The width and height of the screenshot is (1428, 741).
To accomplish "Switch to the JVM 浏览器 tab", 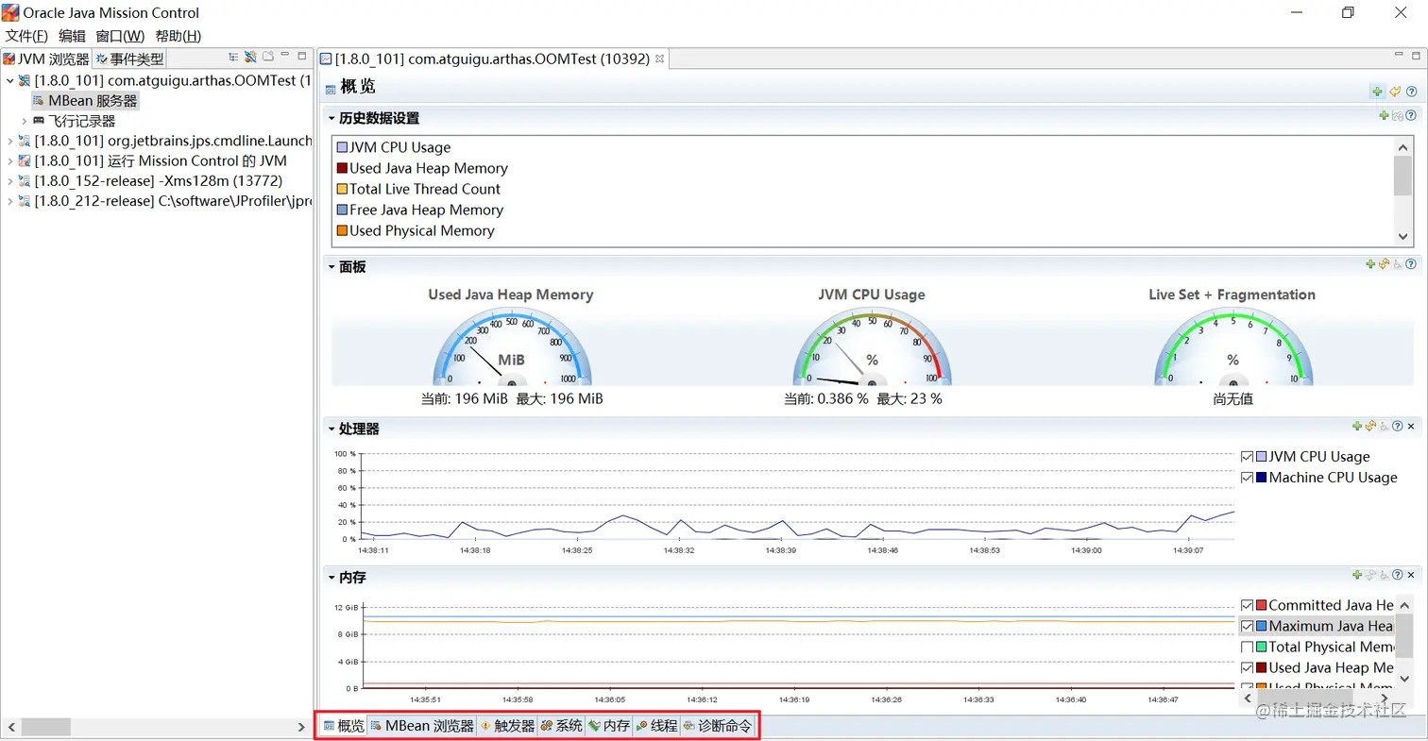I will 47,59.
